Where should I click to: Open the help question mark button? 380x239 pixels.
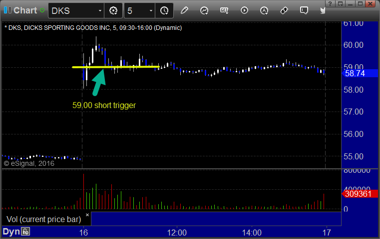point(330,3)
